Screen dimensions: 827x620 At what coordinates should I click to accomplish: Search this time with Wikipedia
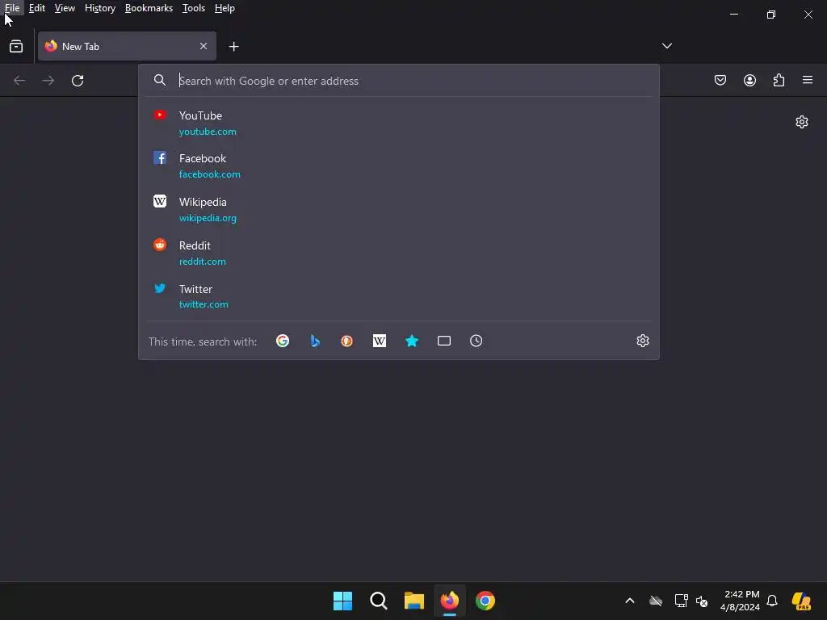(380, 341)
